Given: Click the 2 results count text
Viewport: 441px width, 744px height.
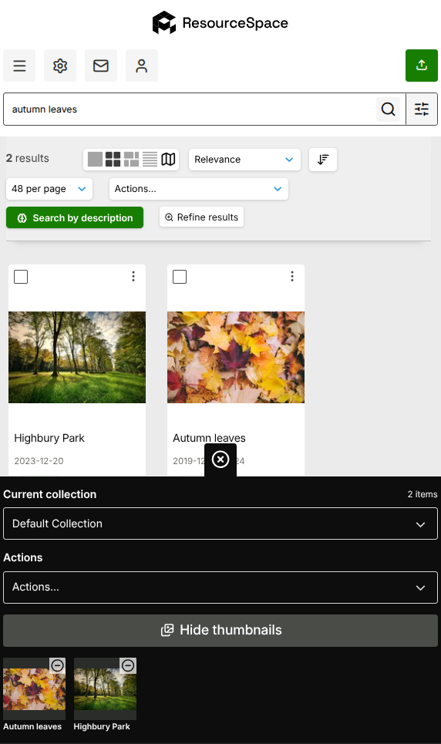Looking at the screenshot, I should [x=28, y=159].
